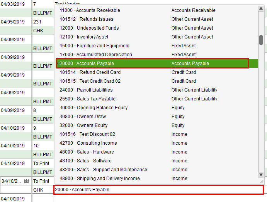Pick 48200 · Sales - Support and Maintenance
Screen dimensions: 267x202
tap(157, 170)
